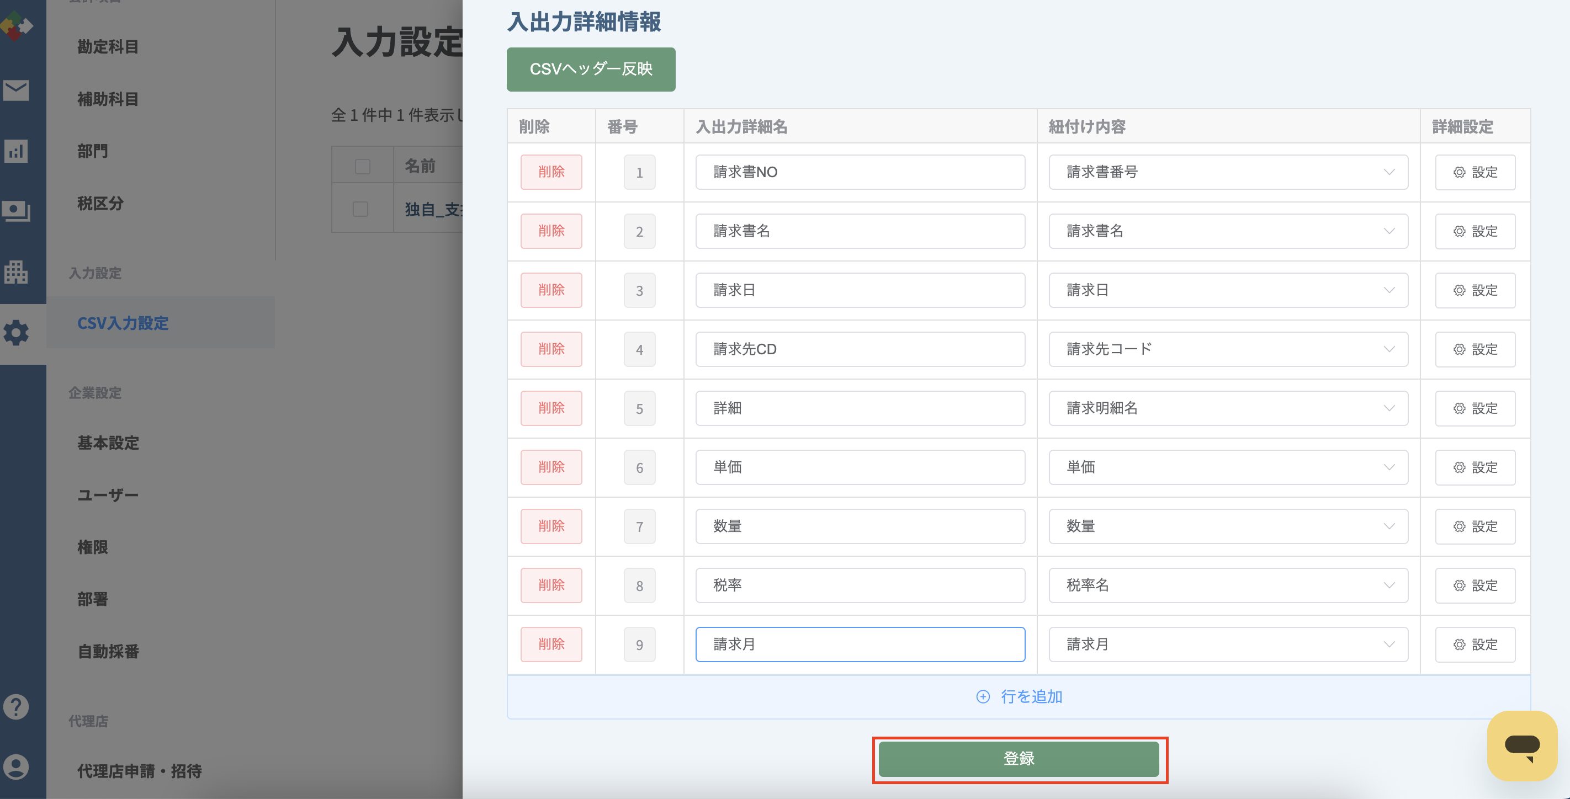
Task: Toggle the checkbox for 独自_支 row
Action: point(360,209)
